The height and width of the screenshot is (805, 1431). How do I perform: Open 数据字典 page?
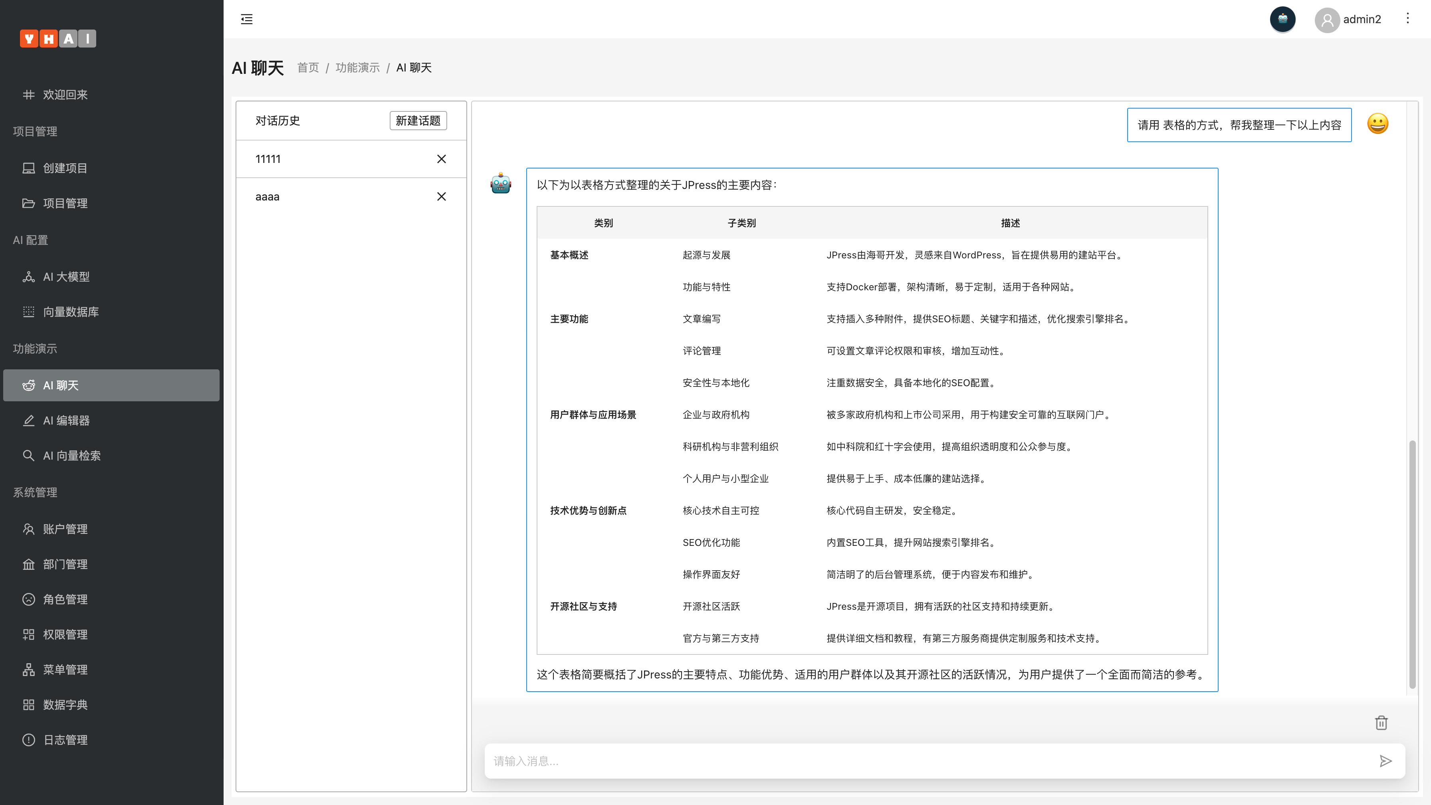coord(111,705)
